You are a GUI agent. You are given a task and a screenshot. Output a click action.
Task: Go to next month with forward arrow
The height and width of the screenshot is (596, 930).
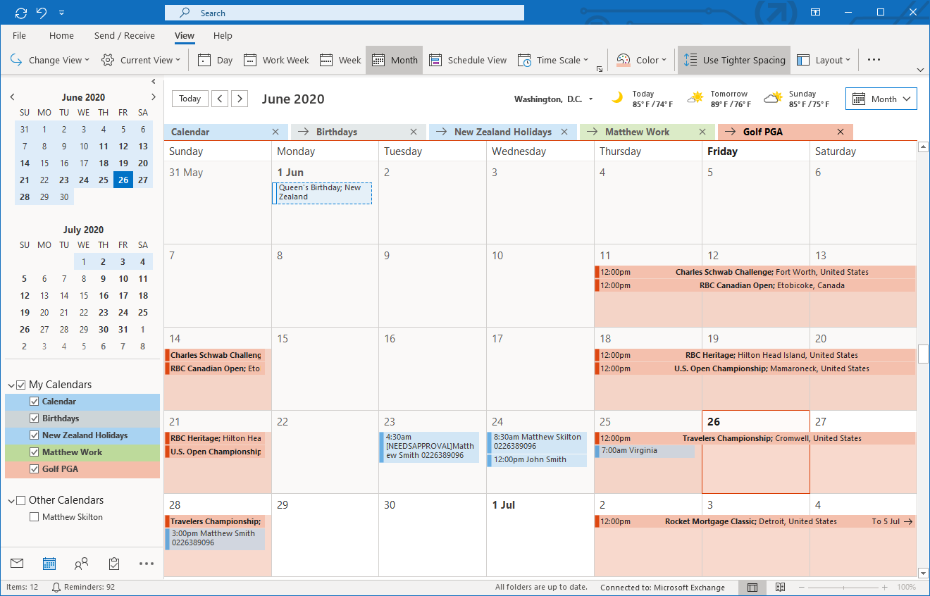[x=240, y=99]
